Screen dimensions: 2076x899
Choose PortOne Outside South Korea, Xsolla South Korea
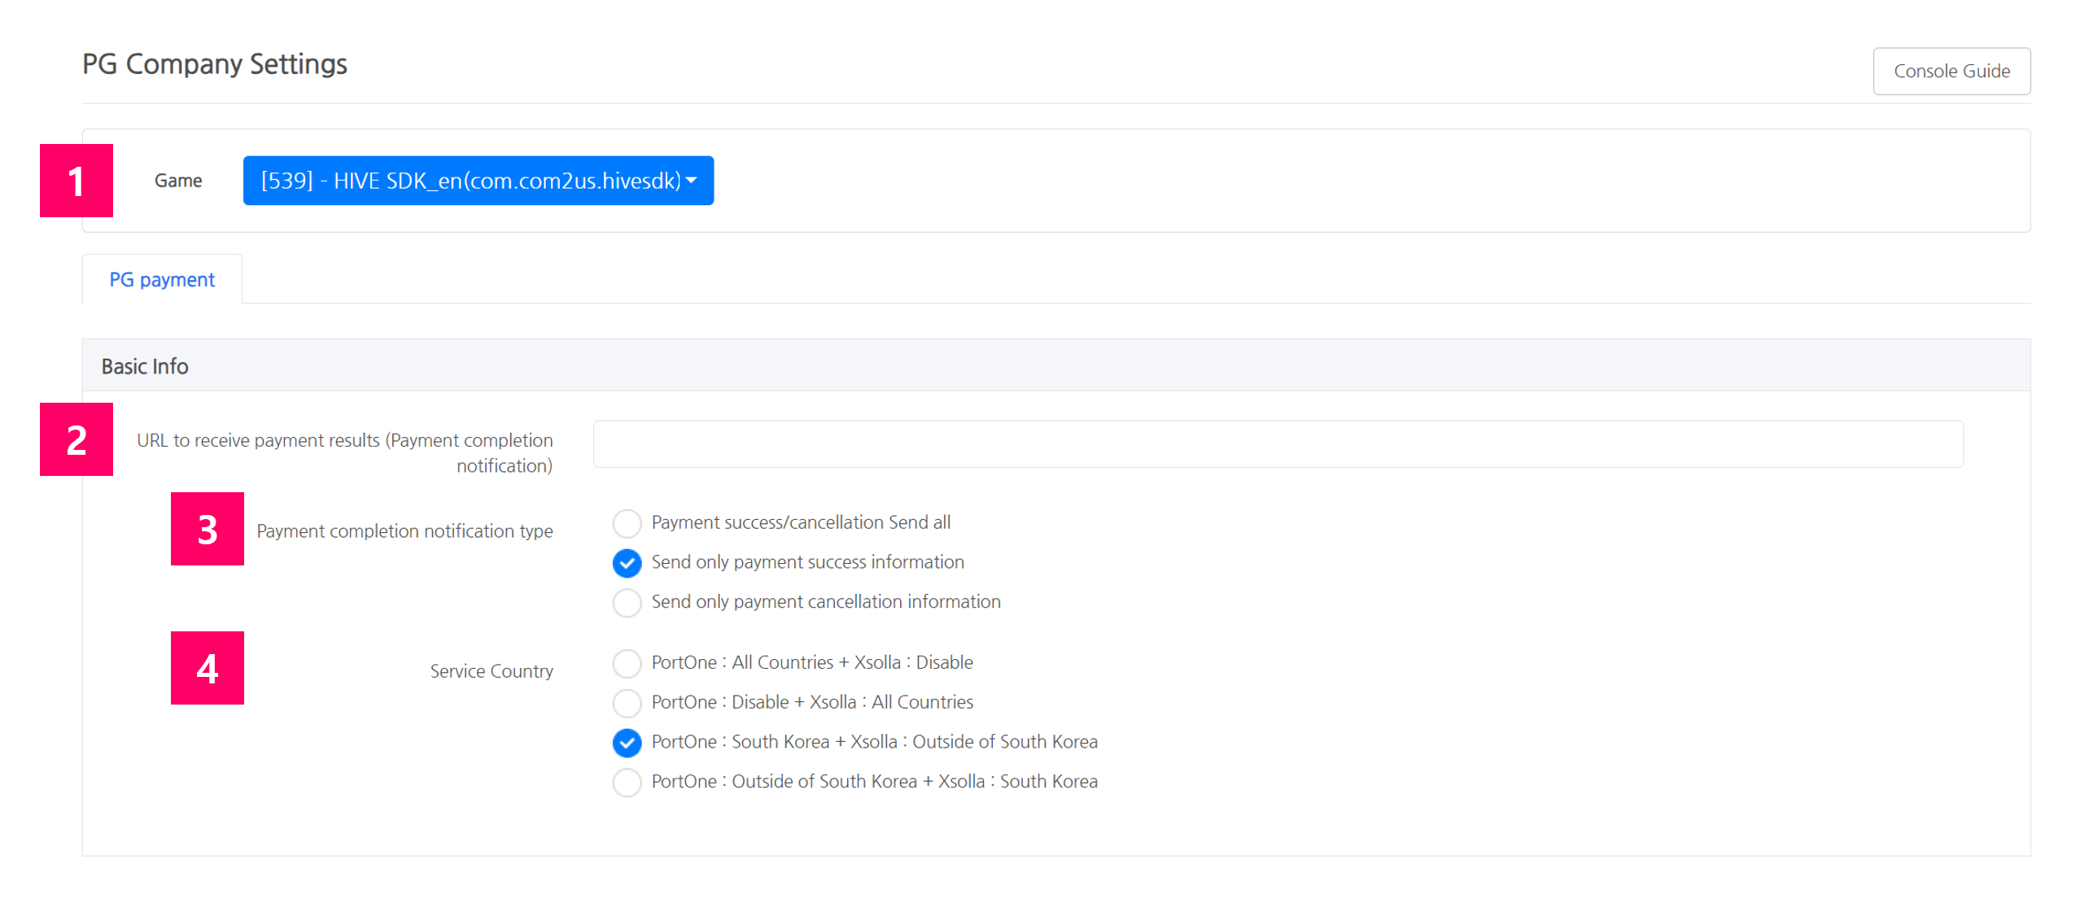coord(627,783)
